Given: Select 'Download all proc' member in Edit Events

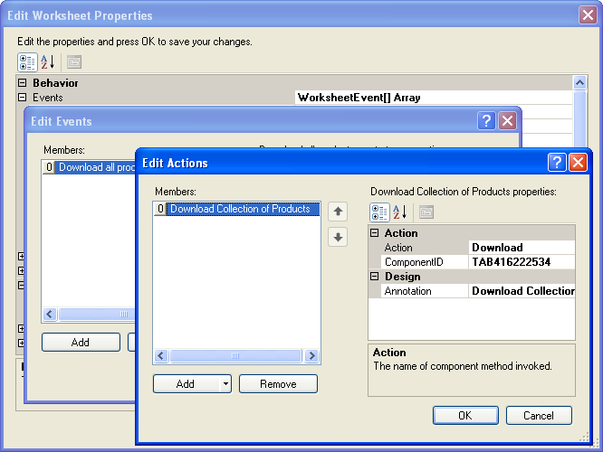Looking at the screenshot, I should click(90, 167).
